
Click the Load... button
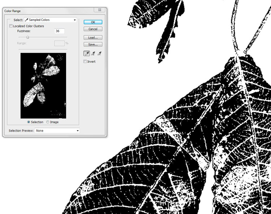[x=93, y=38]
